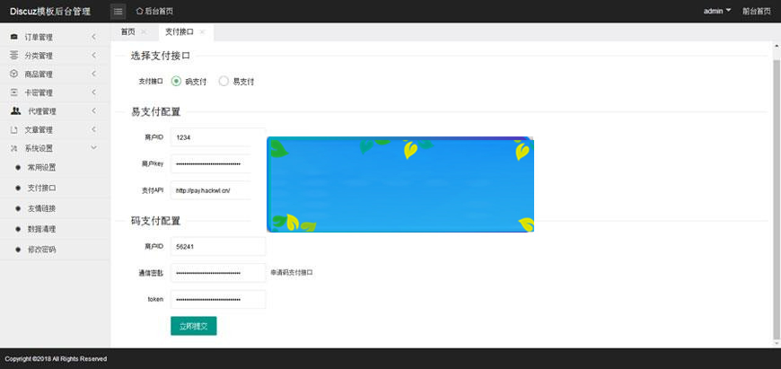
Task: Click the 分类管理 category icon in the sidebar
Action: tap(14, 56)
